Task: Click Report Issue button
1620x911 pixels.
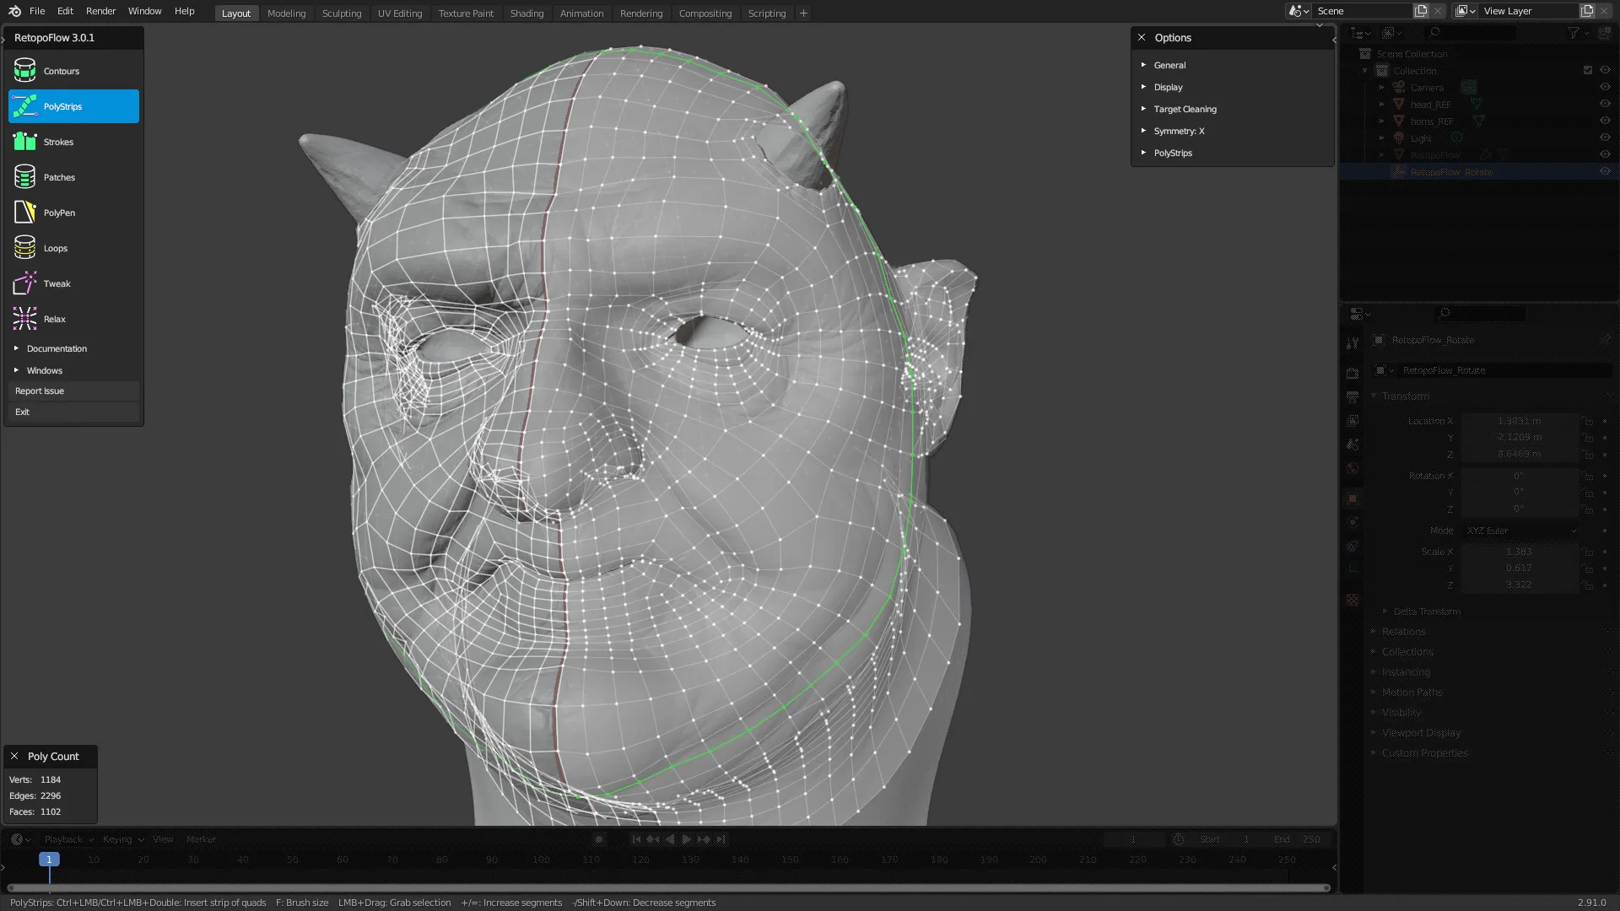Action: 73,391
